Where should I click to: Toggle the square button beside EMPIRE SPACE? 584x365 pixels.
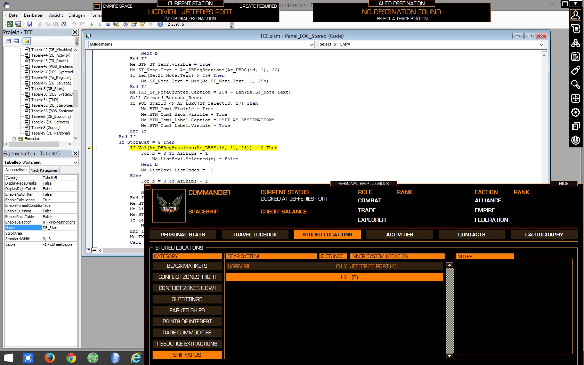click(x=97, y=6)
